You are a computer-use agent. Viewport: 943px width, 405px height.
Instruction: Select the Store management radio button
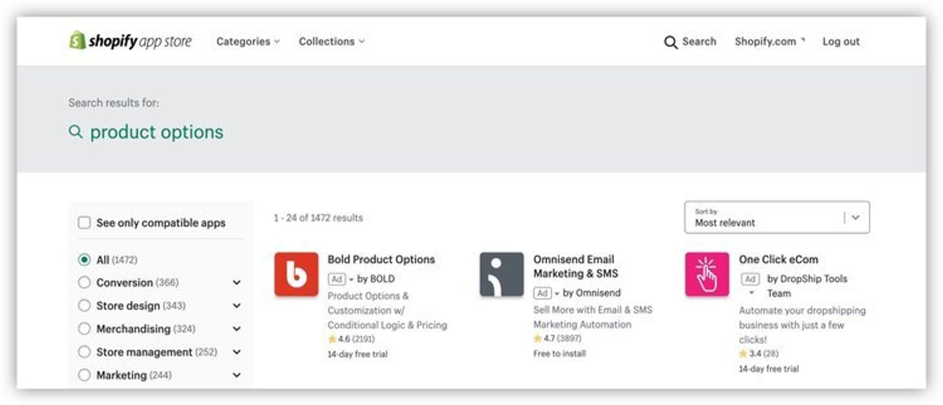pos(84,352)
